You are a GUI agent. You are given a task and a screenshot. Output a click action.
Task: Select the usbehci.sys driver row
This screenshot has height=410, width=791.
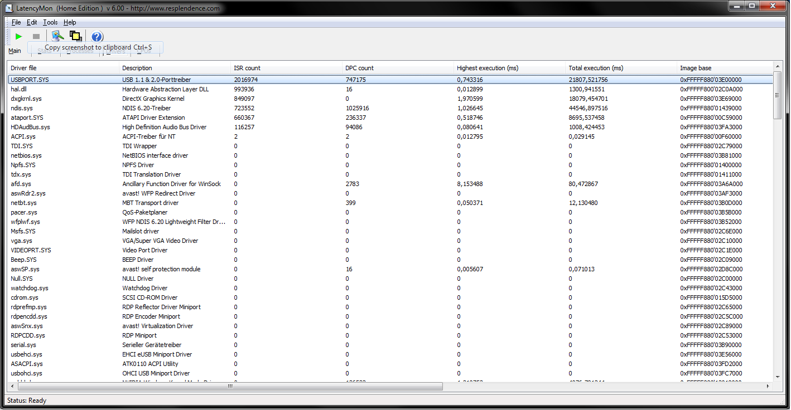tap(390, 354)
